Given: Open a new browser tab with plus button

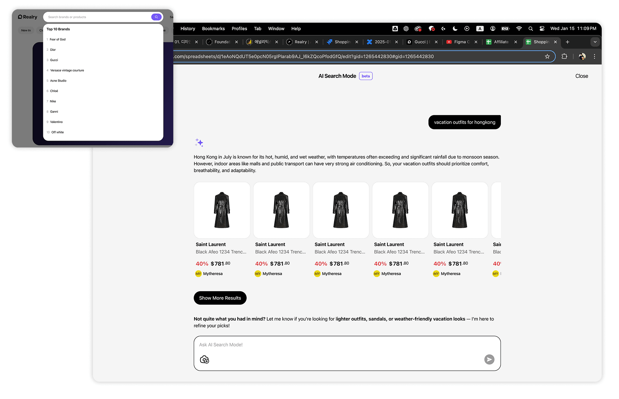Looking at the screenshot, I should [568, 42].
